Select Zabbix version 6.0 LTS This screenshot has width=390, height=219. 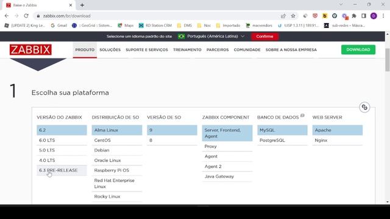(62, 141)
